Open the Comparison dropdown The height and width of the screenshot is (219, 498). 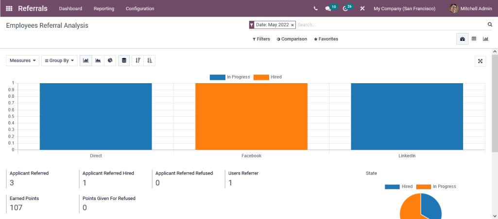pos(292,39)
